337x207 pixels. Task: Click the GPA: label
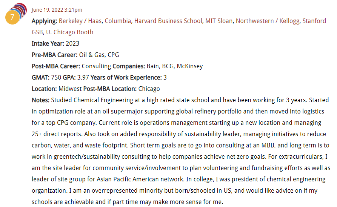click(69, 78)
